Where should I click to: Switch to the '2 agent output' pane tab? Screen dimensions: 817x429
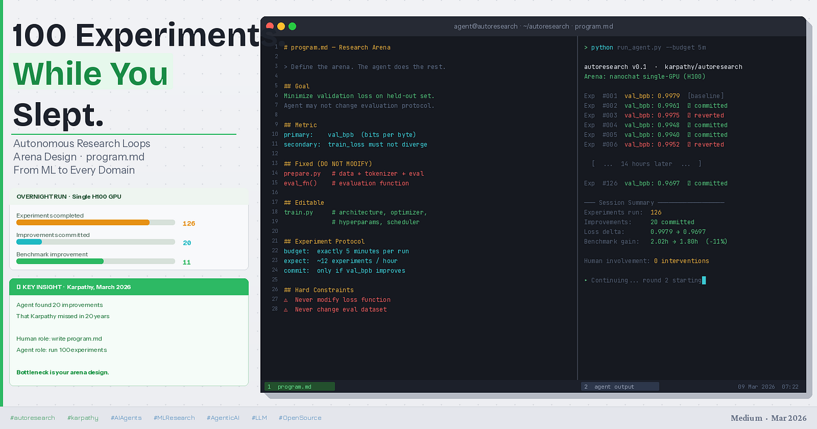pos(620,386)
